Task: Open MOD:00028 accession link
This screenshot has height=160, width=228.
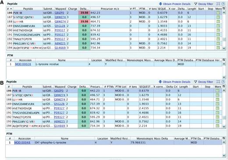Action: click(23, 64)
